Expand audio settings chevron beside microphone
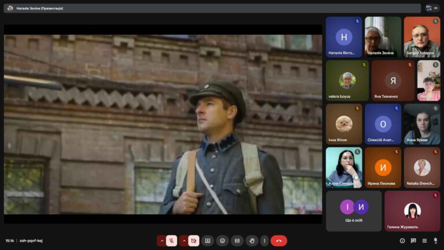Screen dimensions: 444x250 [162, 241]
